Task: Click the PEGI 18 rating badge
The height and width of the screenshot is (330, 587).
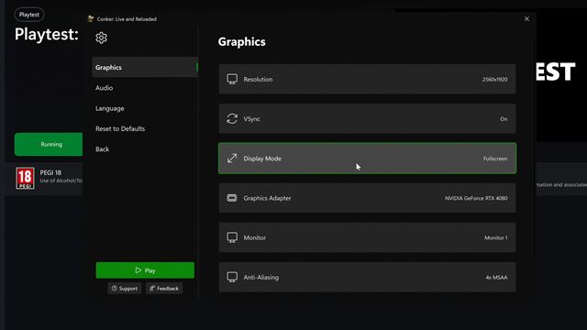Action: click(x=25, y=178)
